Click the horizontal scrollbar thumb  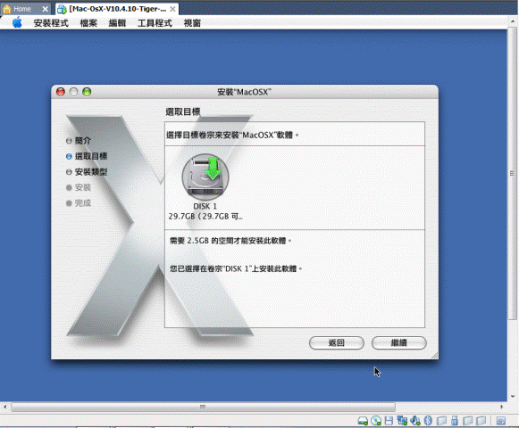(204, 407)
